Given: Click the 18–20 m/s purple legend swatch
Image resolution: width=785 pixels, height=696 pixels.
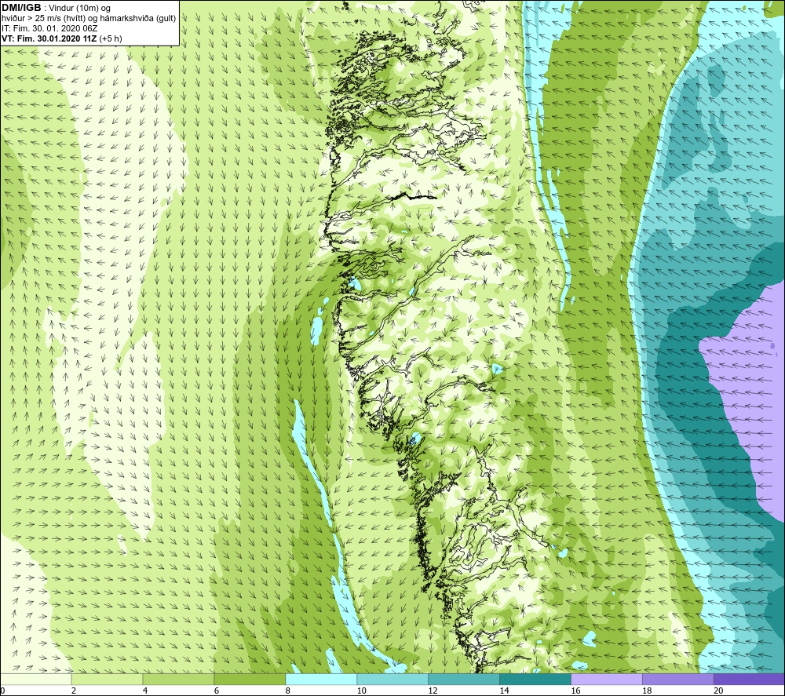Looking at the screenshot, I should 678,679.
